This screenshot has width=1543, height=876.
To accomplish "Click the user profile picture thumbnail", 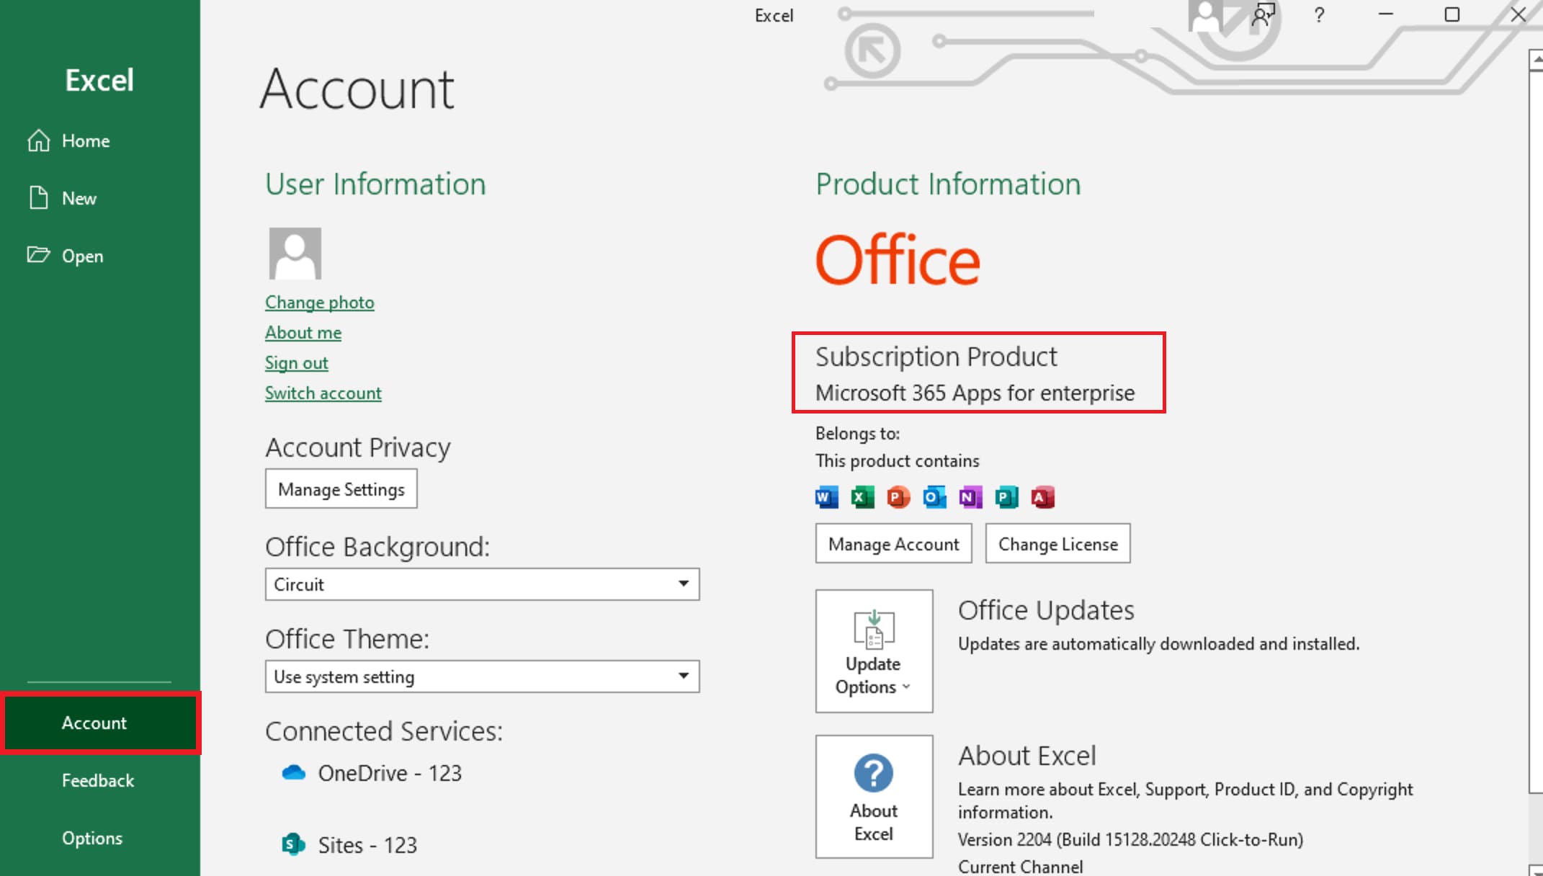I will point(295,254).
